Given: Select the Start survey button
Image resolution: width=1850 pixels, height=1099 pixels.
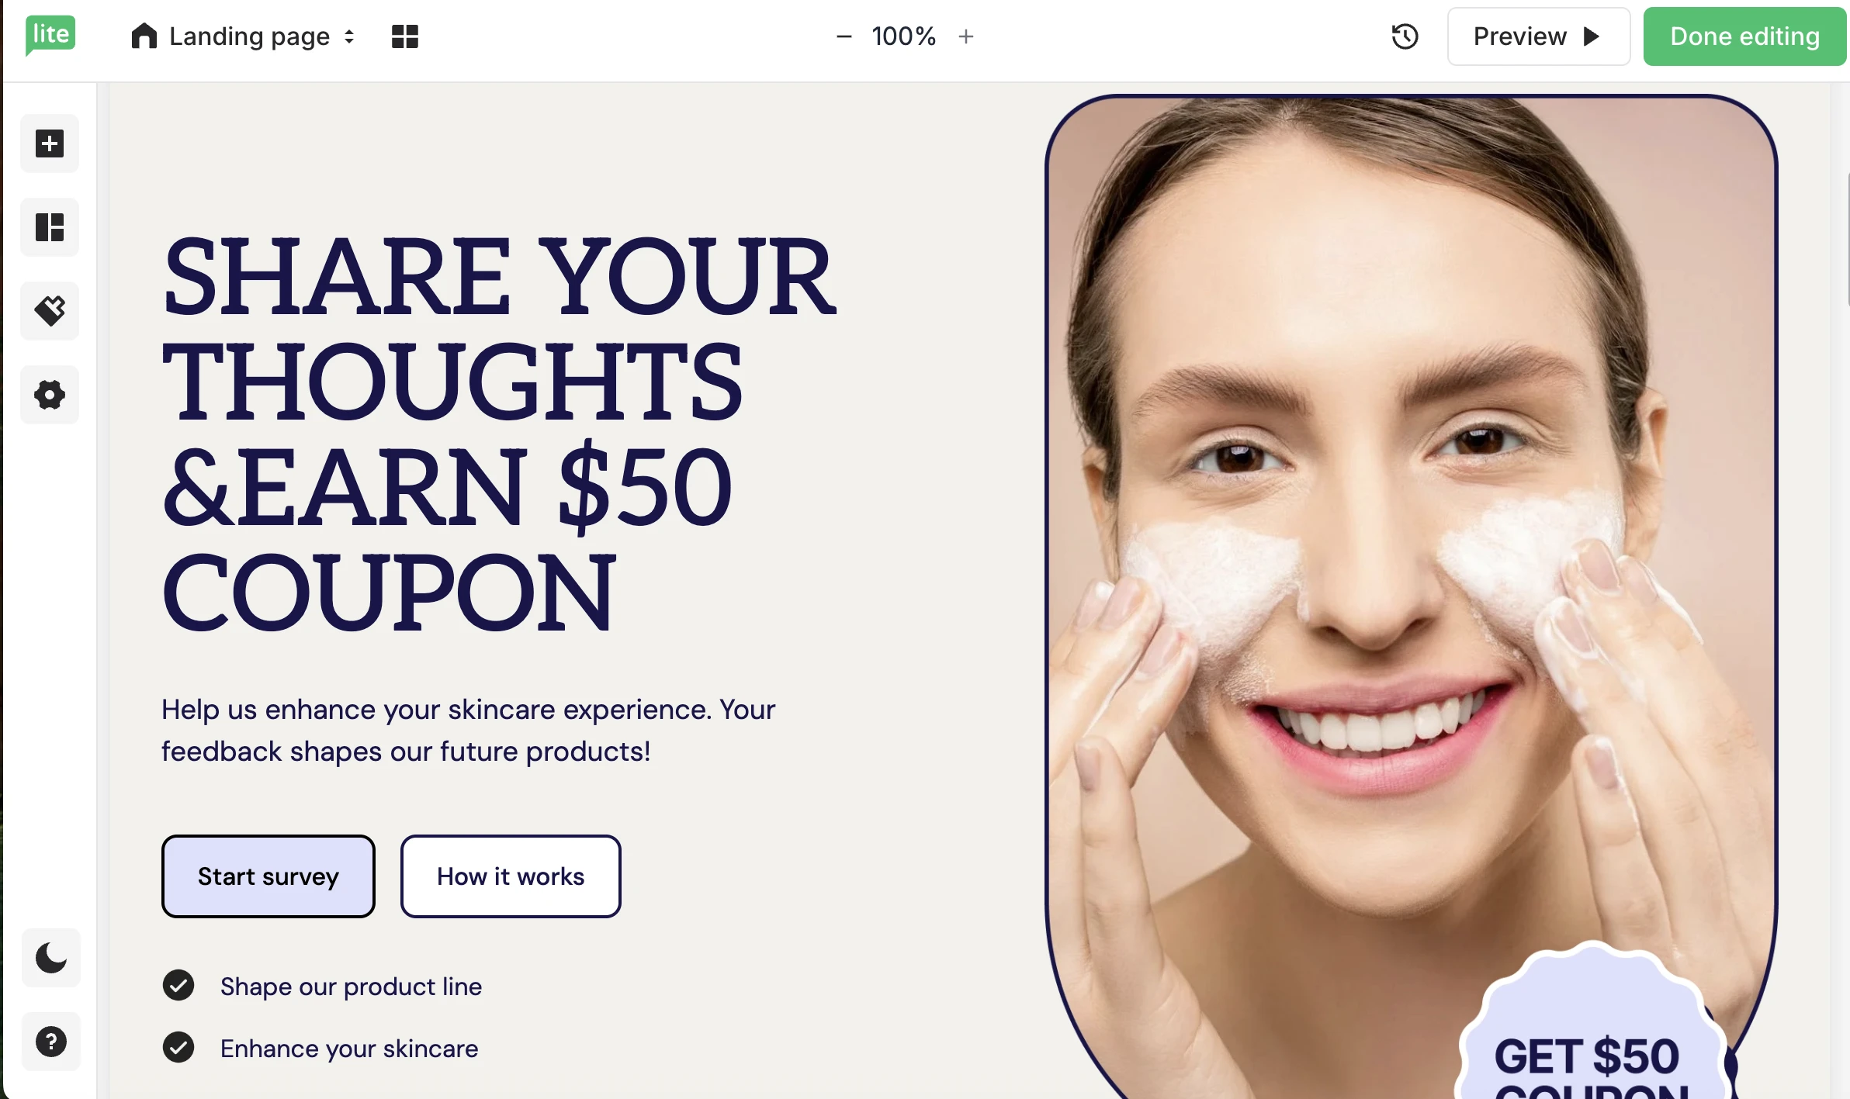Looking at the screenshot, I should [x=268, y=876].
